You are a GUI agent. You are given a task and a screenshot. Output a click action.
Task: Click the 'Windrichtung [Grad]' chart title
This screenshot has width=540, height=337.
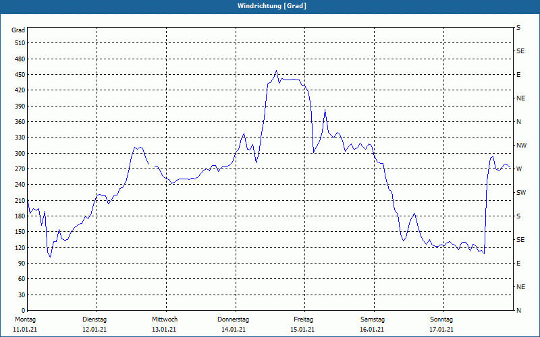coord(272,6)
